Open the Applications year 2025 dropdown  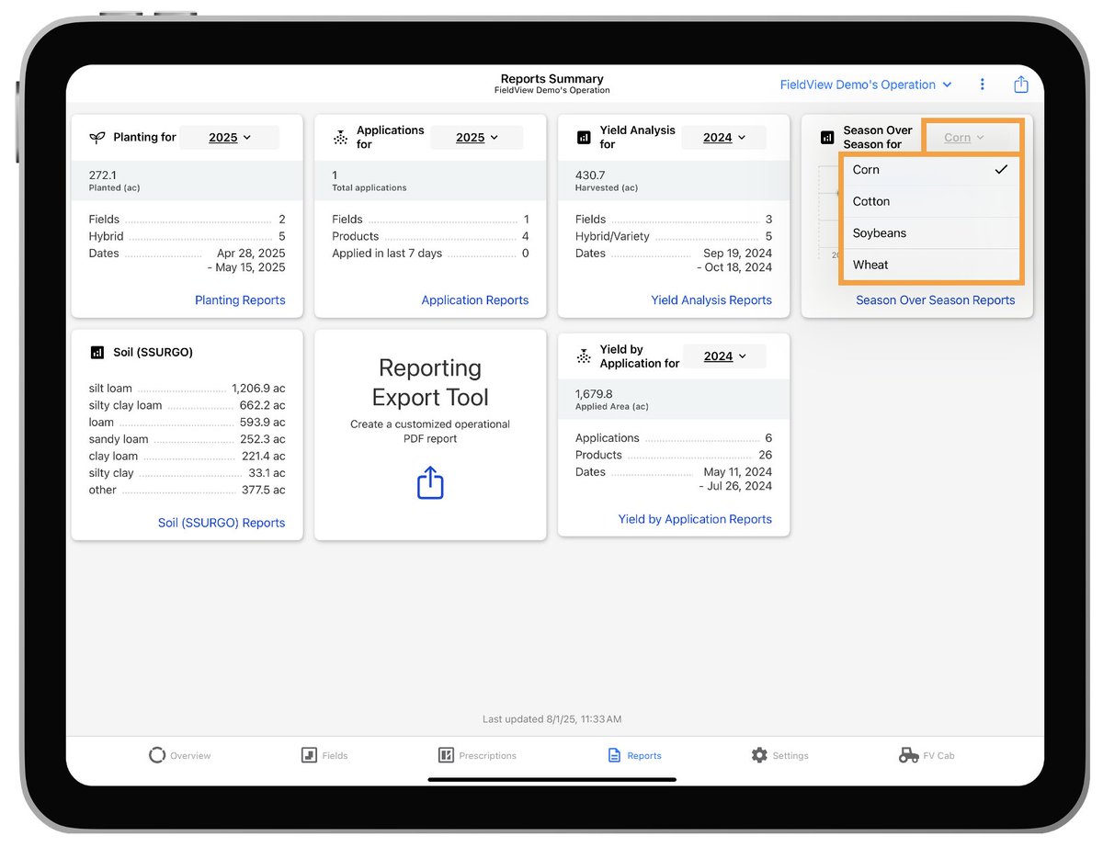click(476, 138)
